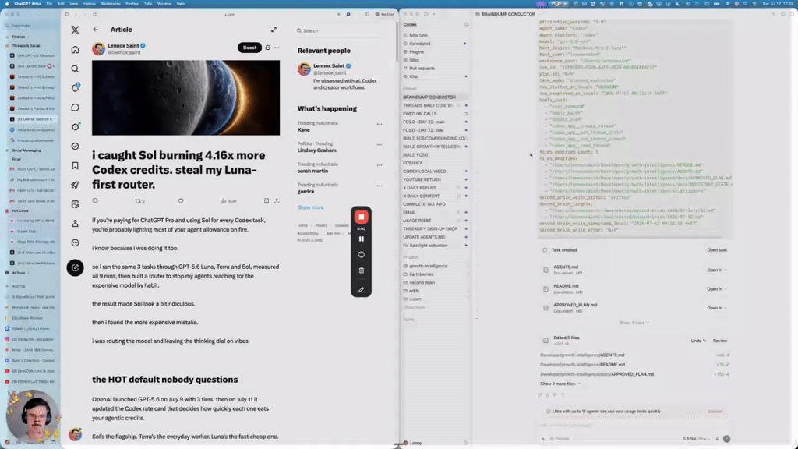Screen dimensions: 798x449
Task: Repost the article
Action: (139, 200)
